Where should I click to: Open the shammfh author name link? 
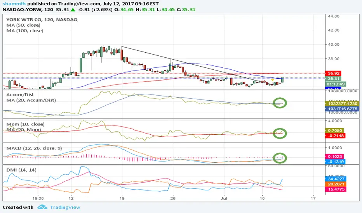(x=14, y=4)
